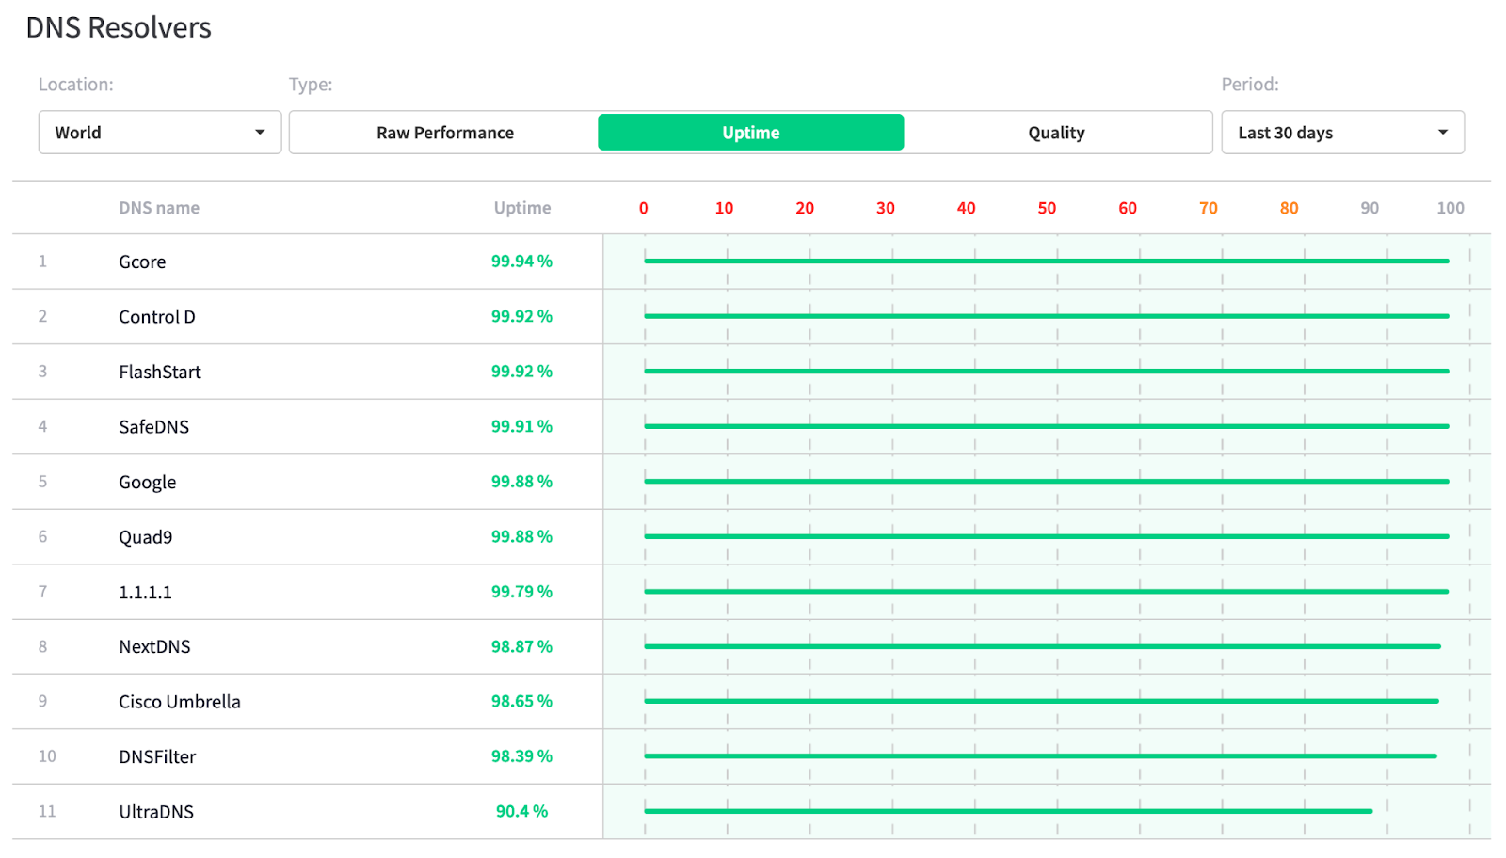1506x858 pixels.
Task: Click UltraDNS's 90.4 % uptime value
Action: (521, 811)
